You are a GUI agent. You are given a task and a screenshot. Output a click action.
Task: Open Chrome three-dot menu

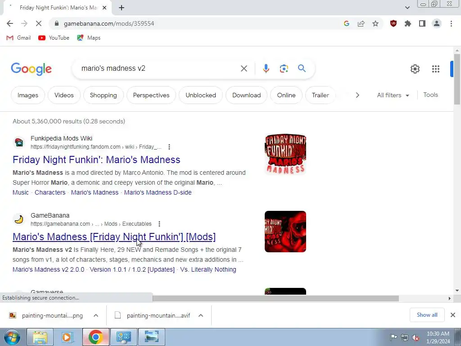(451, 23)
